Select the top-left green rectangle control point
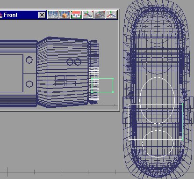The image size is (194, 179). click(x=92, y=78)
